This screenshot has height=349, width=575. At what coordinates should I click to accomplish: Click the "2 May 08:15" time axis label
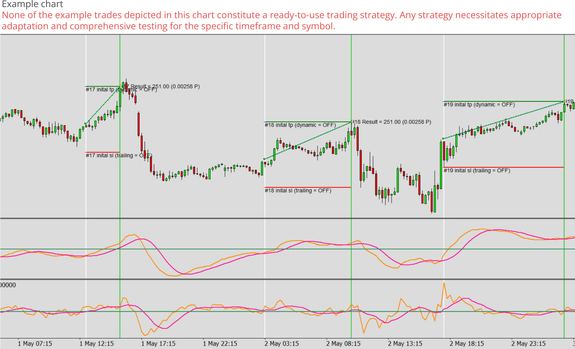tap(343, 343)
